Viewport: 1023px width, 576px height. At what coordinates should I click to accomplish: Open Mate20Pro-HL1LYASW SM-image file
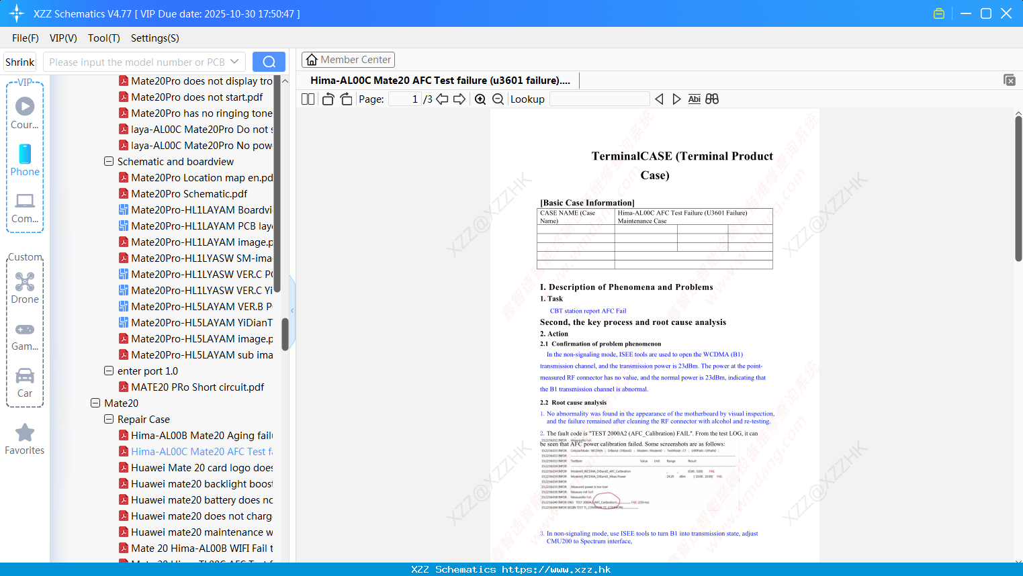(x=195, y=258)
